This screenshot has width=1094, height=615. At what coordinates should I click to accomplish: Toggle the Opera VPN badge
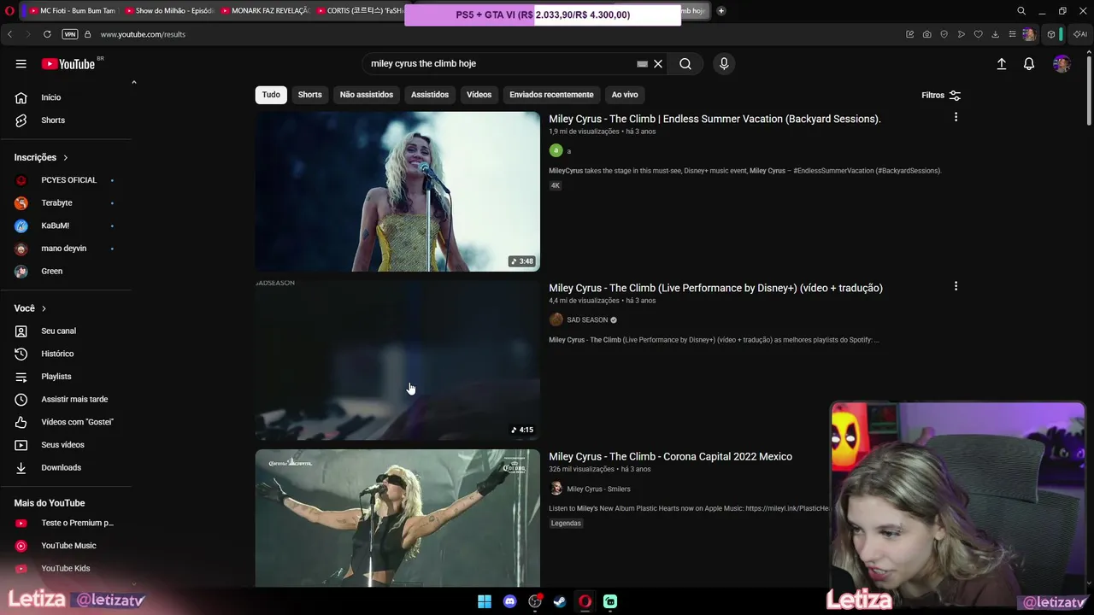[70, 34]
